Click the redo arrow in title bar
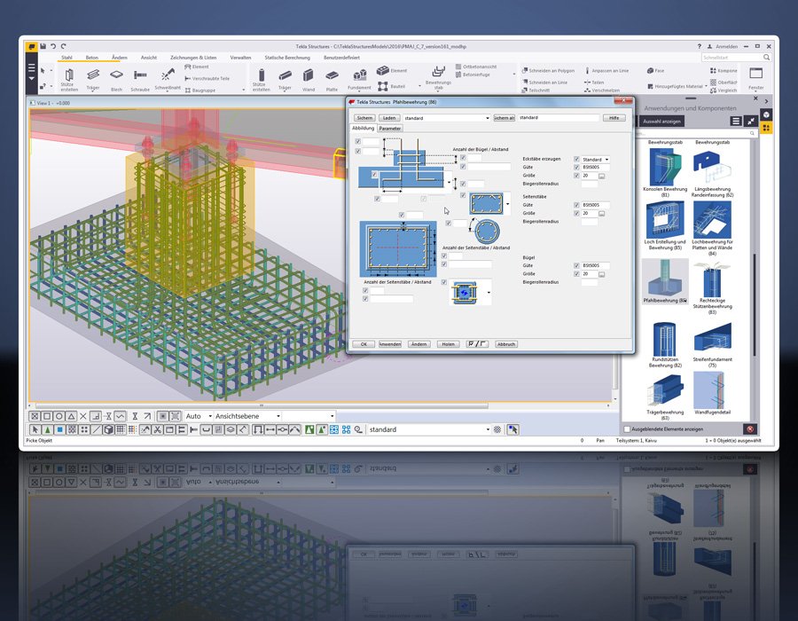Viewport: 798px width, 621px height. pyautogui.click(x=63, y=46)
